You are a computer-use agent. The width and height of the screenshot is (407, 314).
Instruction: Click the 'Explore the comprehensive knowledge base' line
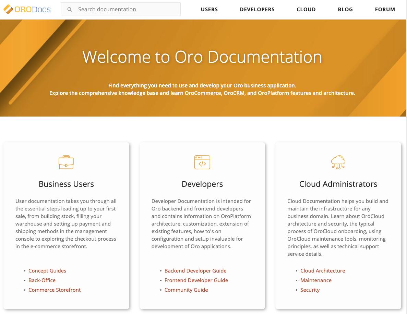pyautogui.click(x=202, y=93)
